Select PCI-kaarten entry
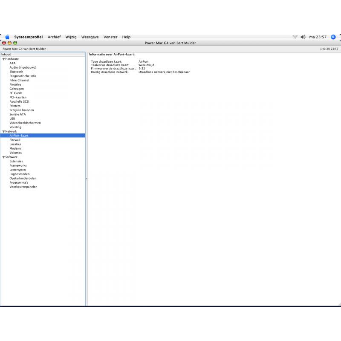The width and height of the screenshot is (341, 341). 18,97
